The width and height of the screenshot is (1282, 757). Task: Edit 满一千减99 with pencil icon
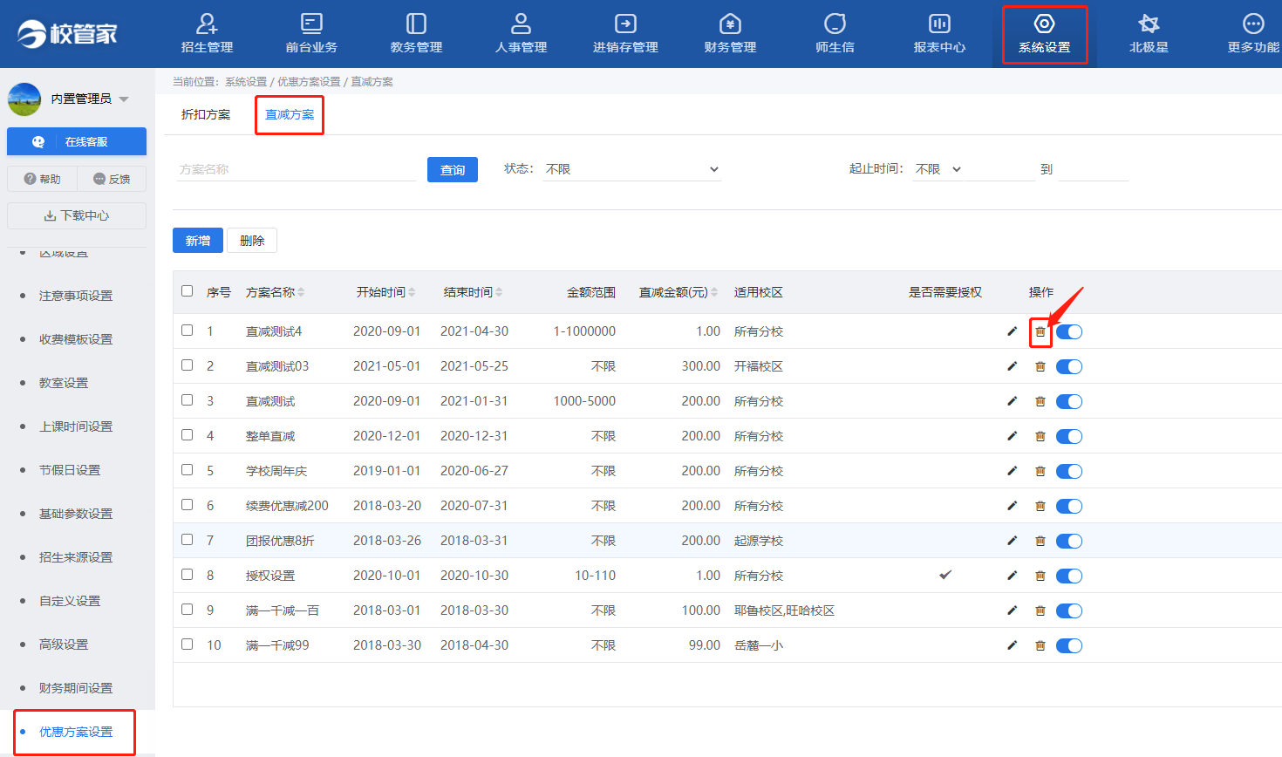click(x=1012, y=645)
